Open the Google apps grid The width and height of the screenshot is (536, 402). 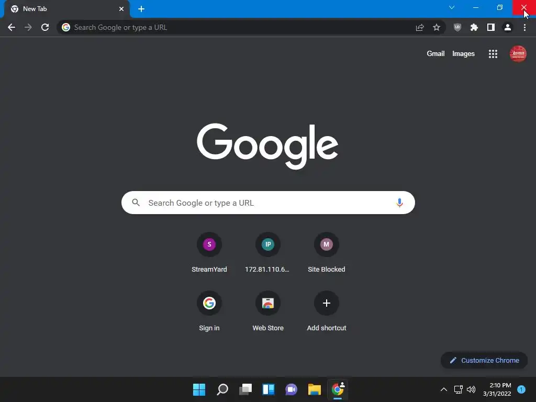pos(493,54)
